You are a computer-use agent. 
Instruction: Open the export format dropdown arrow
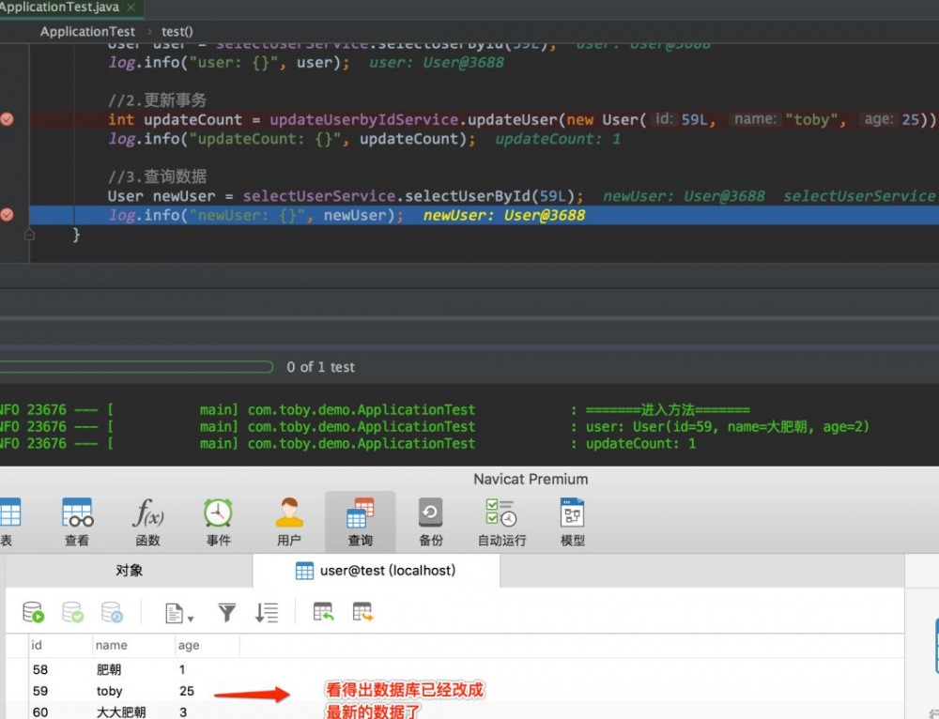189,616
